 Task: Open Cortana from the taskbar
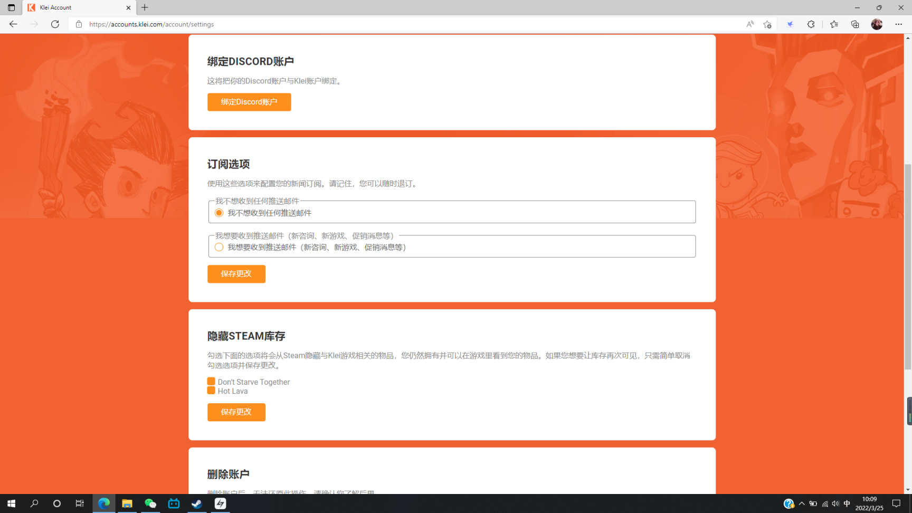coord(57,503)
